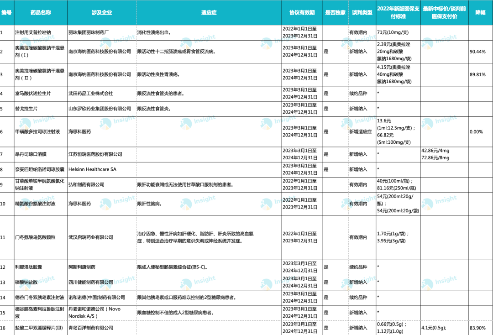Screen dimensions: 493x335
Task: Select company '江苏恒瑞医药股份有限公司'
Action: tap(95, 154)
